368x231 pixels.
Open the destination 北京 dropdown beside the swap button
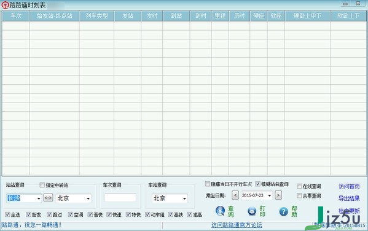tap(88, 198)
